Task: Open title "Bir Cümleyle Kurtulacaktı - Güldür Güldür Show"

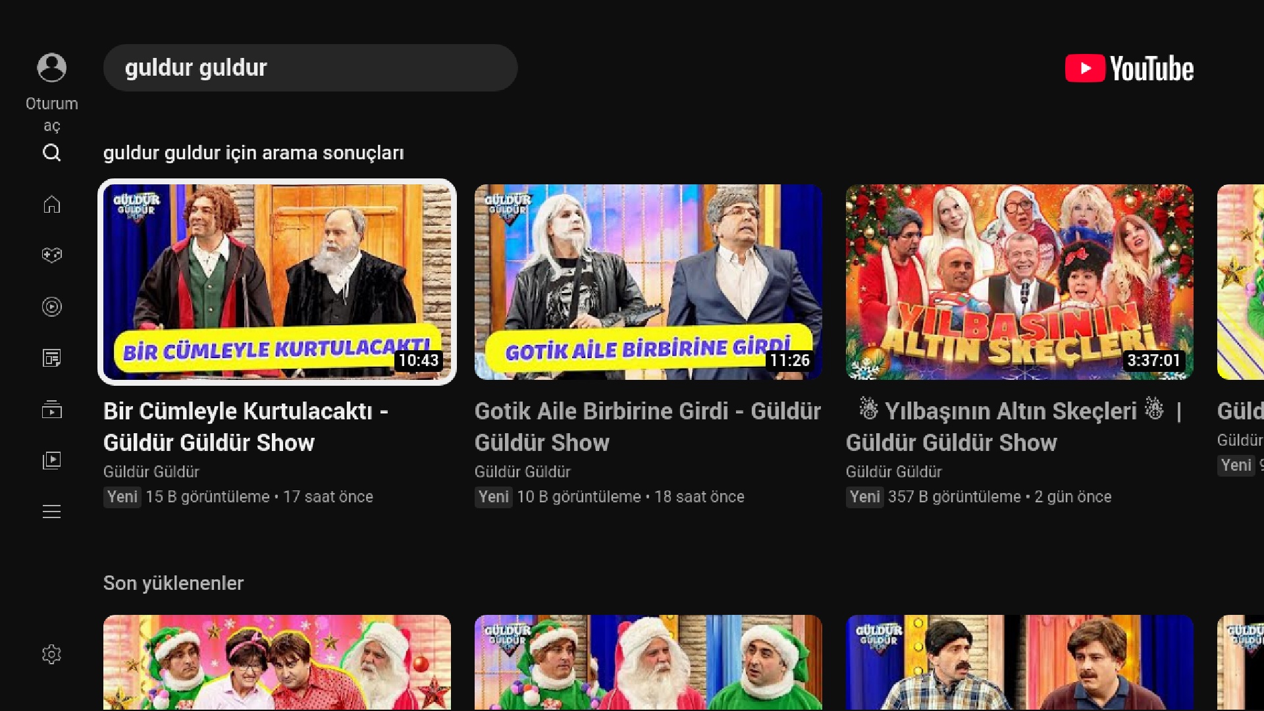Action: (246, 427)
